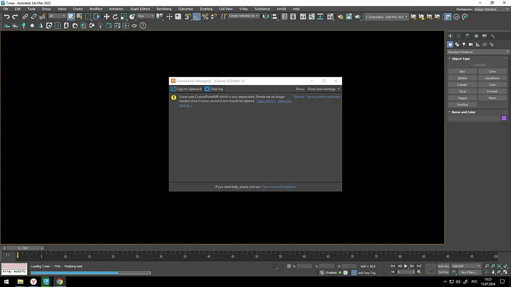Open the Errors and warnings filter dropdown
The image size is (511, 287).
pos(323,89)
